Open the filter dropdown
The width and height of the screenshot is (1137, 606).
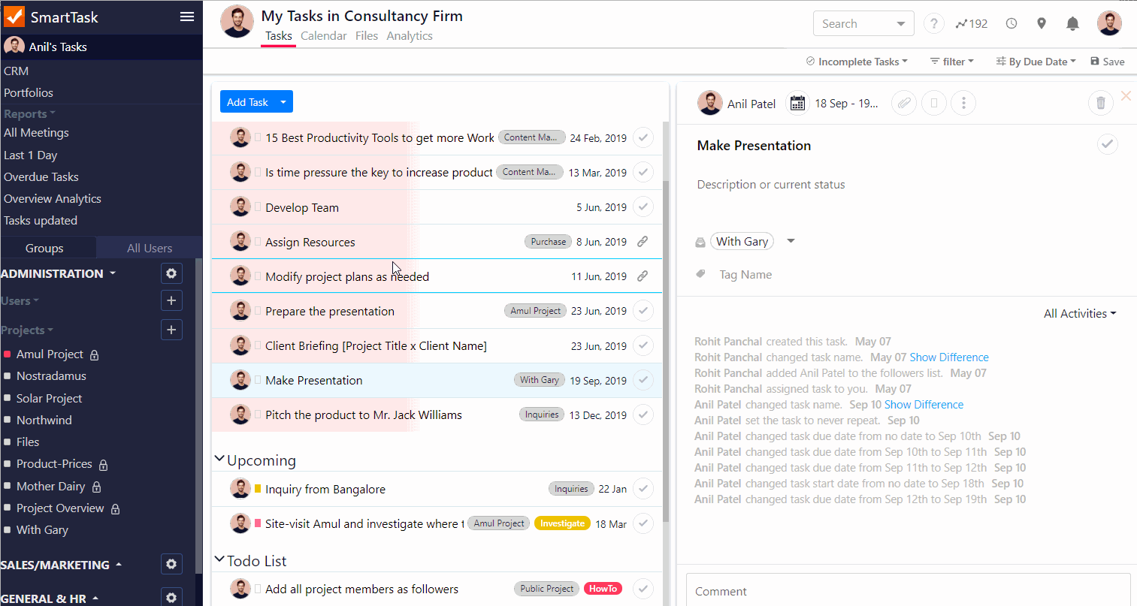[x=951, y=62]
